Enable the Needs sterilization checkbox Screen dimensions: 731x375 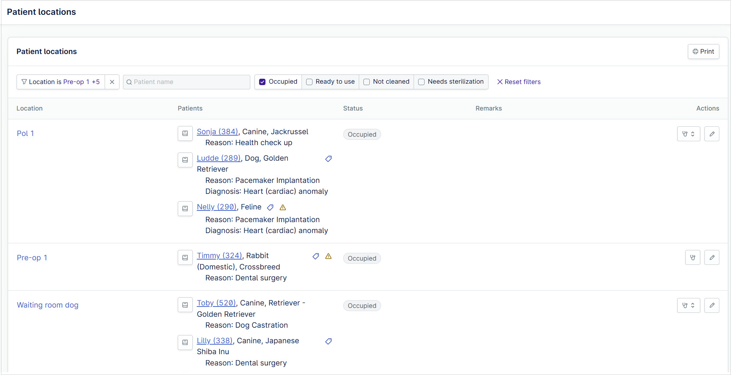[x=421, y=82]
